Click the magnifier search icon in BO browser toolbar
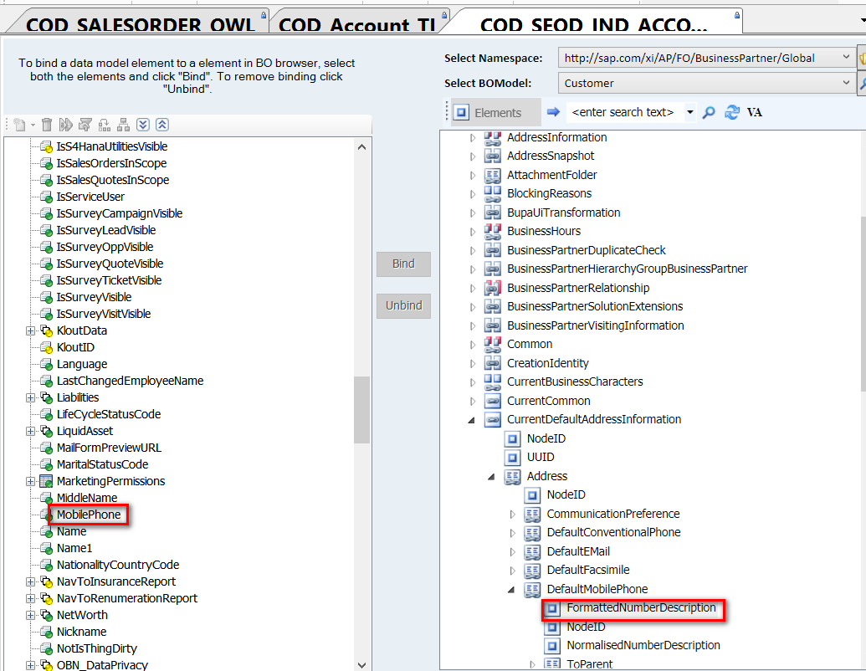The width and height of the screenshot is (866, 671). (x=709, y=113)
